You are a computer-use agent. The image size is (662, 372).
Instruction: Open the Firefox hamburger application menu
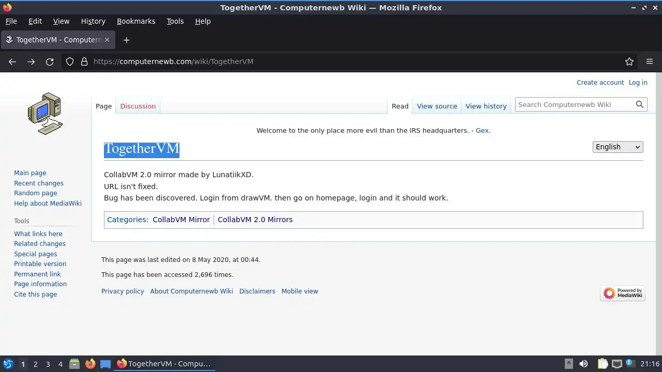(650, 61)
